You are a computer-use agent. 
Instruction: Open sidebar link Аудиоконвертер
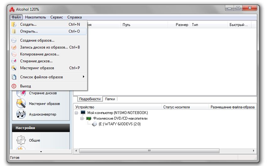pos(42,114)
